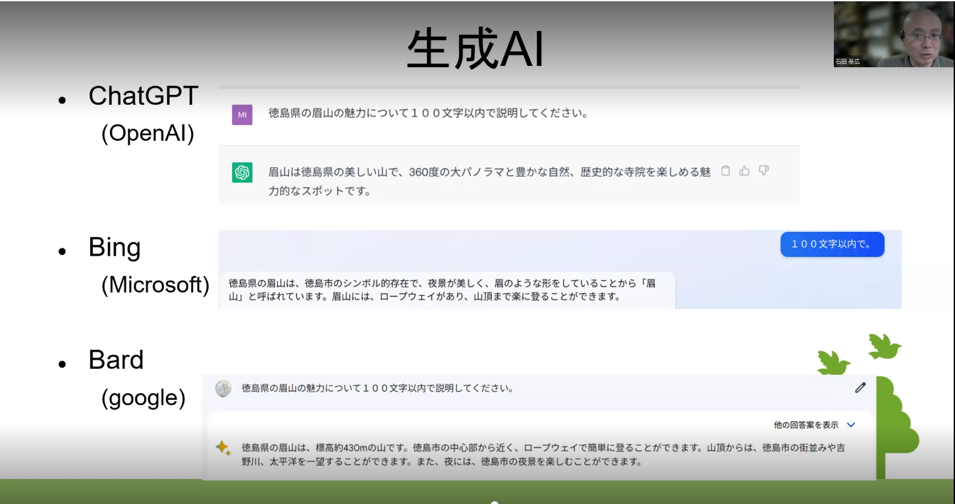
Task: Click the green ChatGPT logo icon
Action: (242, 173)
